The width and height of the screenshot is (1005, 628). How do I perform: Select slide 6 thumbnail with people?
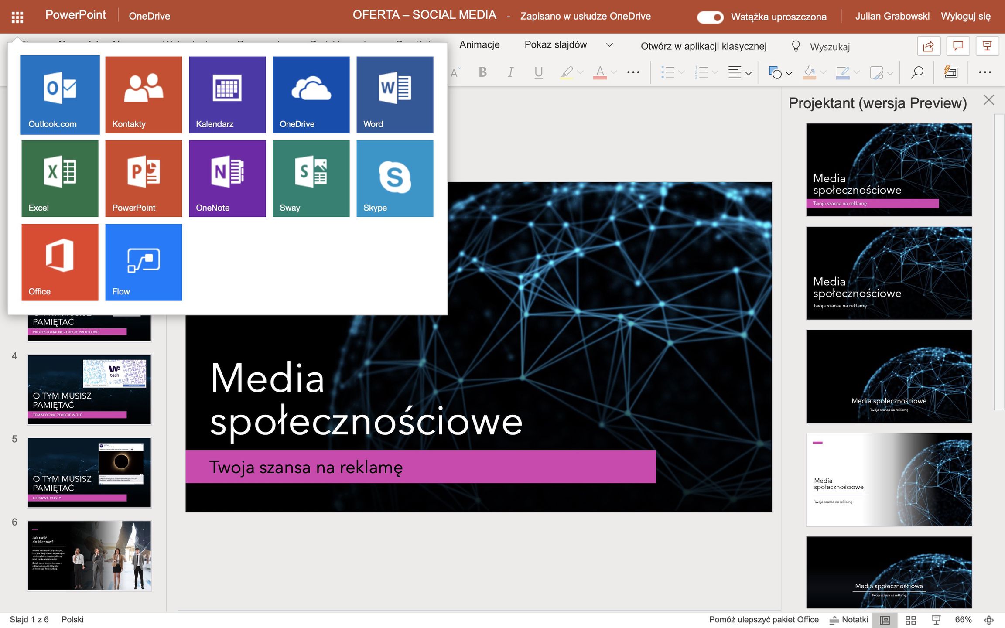(89, 556)
